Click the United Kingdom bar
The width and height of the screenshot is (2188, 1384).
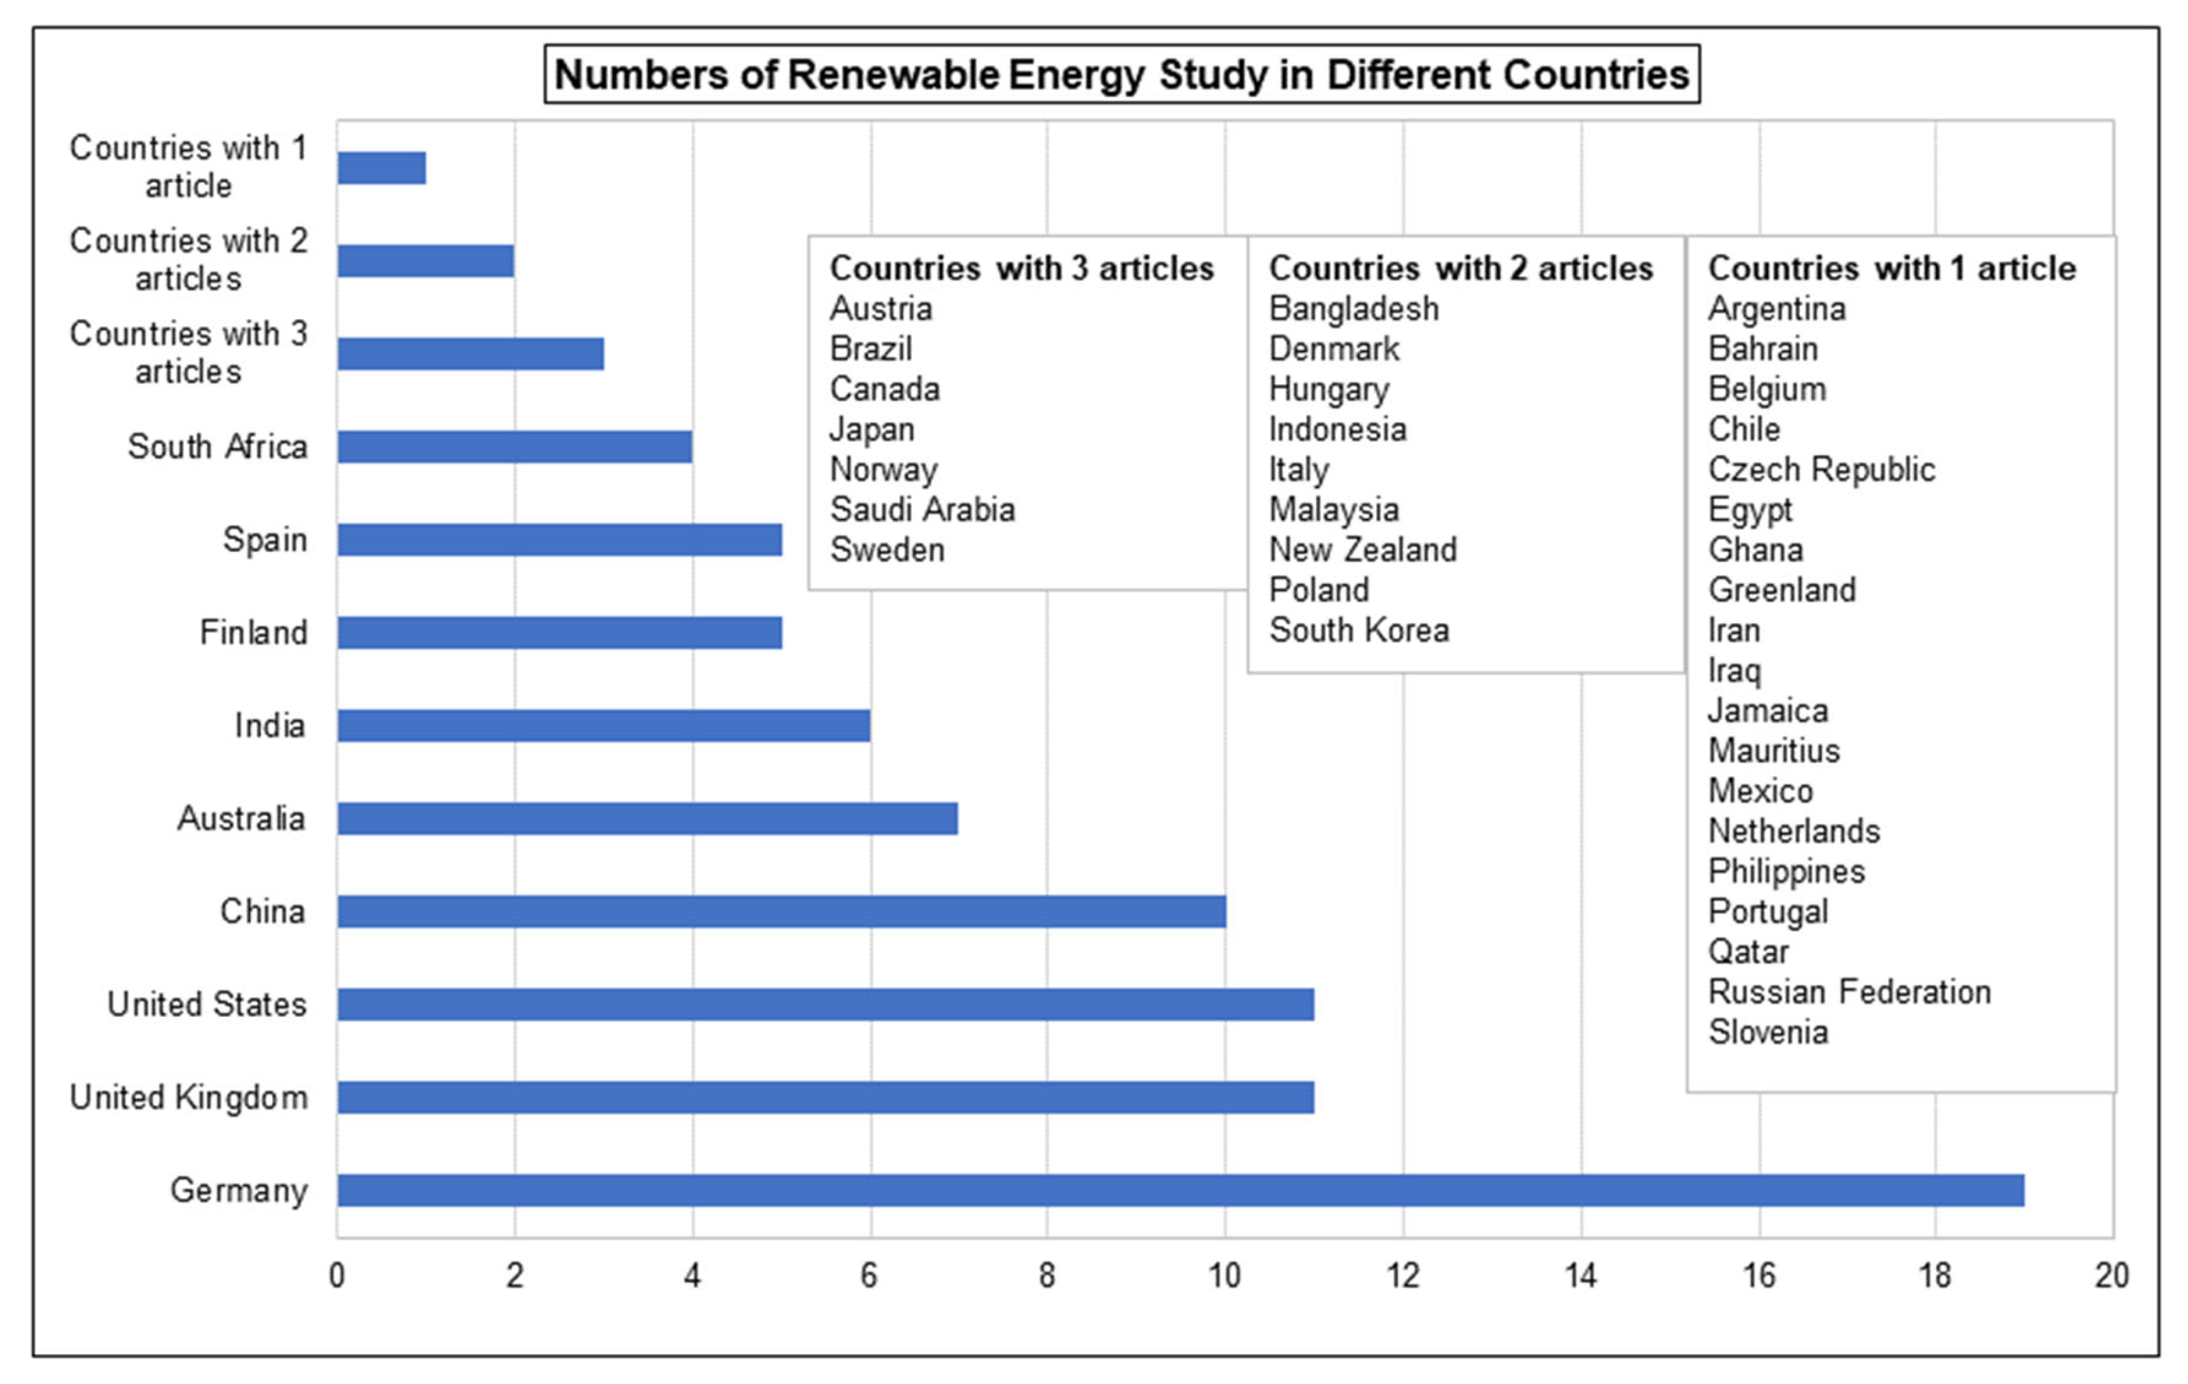[825, 1097]
